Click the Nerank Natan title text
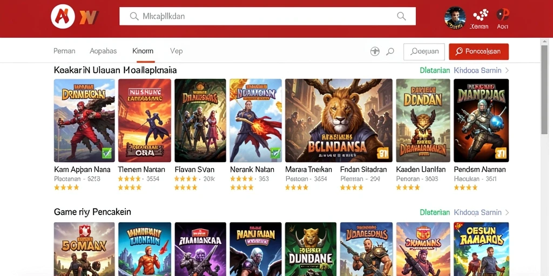The width and height of the screenshot is (553, 276). [252, 170]
